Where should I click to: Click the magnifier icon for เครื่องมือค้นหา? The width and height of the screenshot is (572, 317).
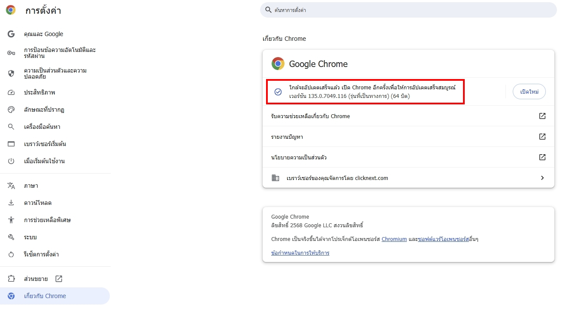pyautogui.click(x=11, y=127)
